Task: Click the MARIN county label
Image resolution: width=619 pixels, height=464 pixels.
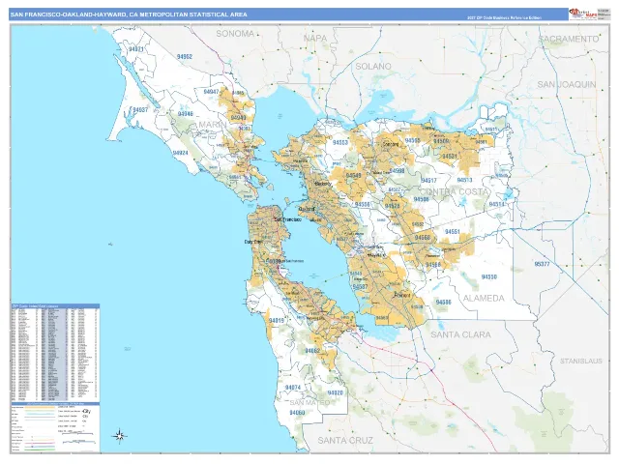Action: (213, 125)
